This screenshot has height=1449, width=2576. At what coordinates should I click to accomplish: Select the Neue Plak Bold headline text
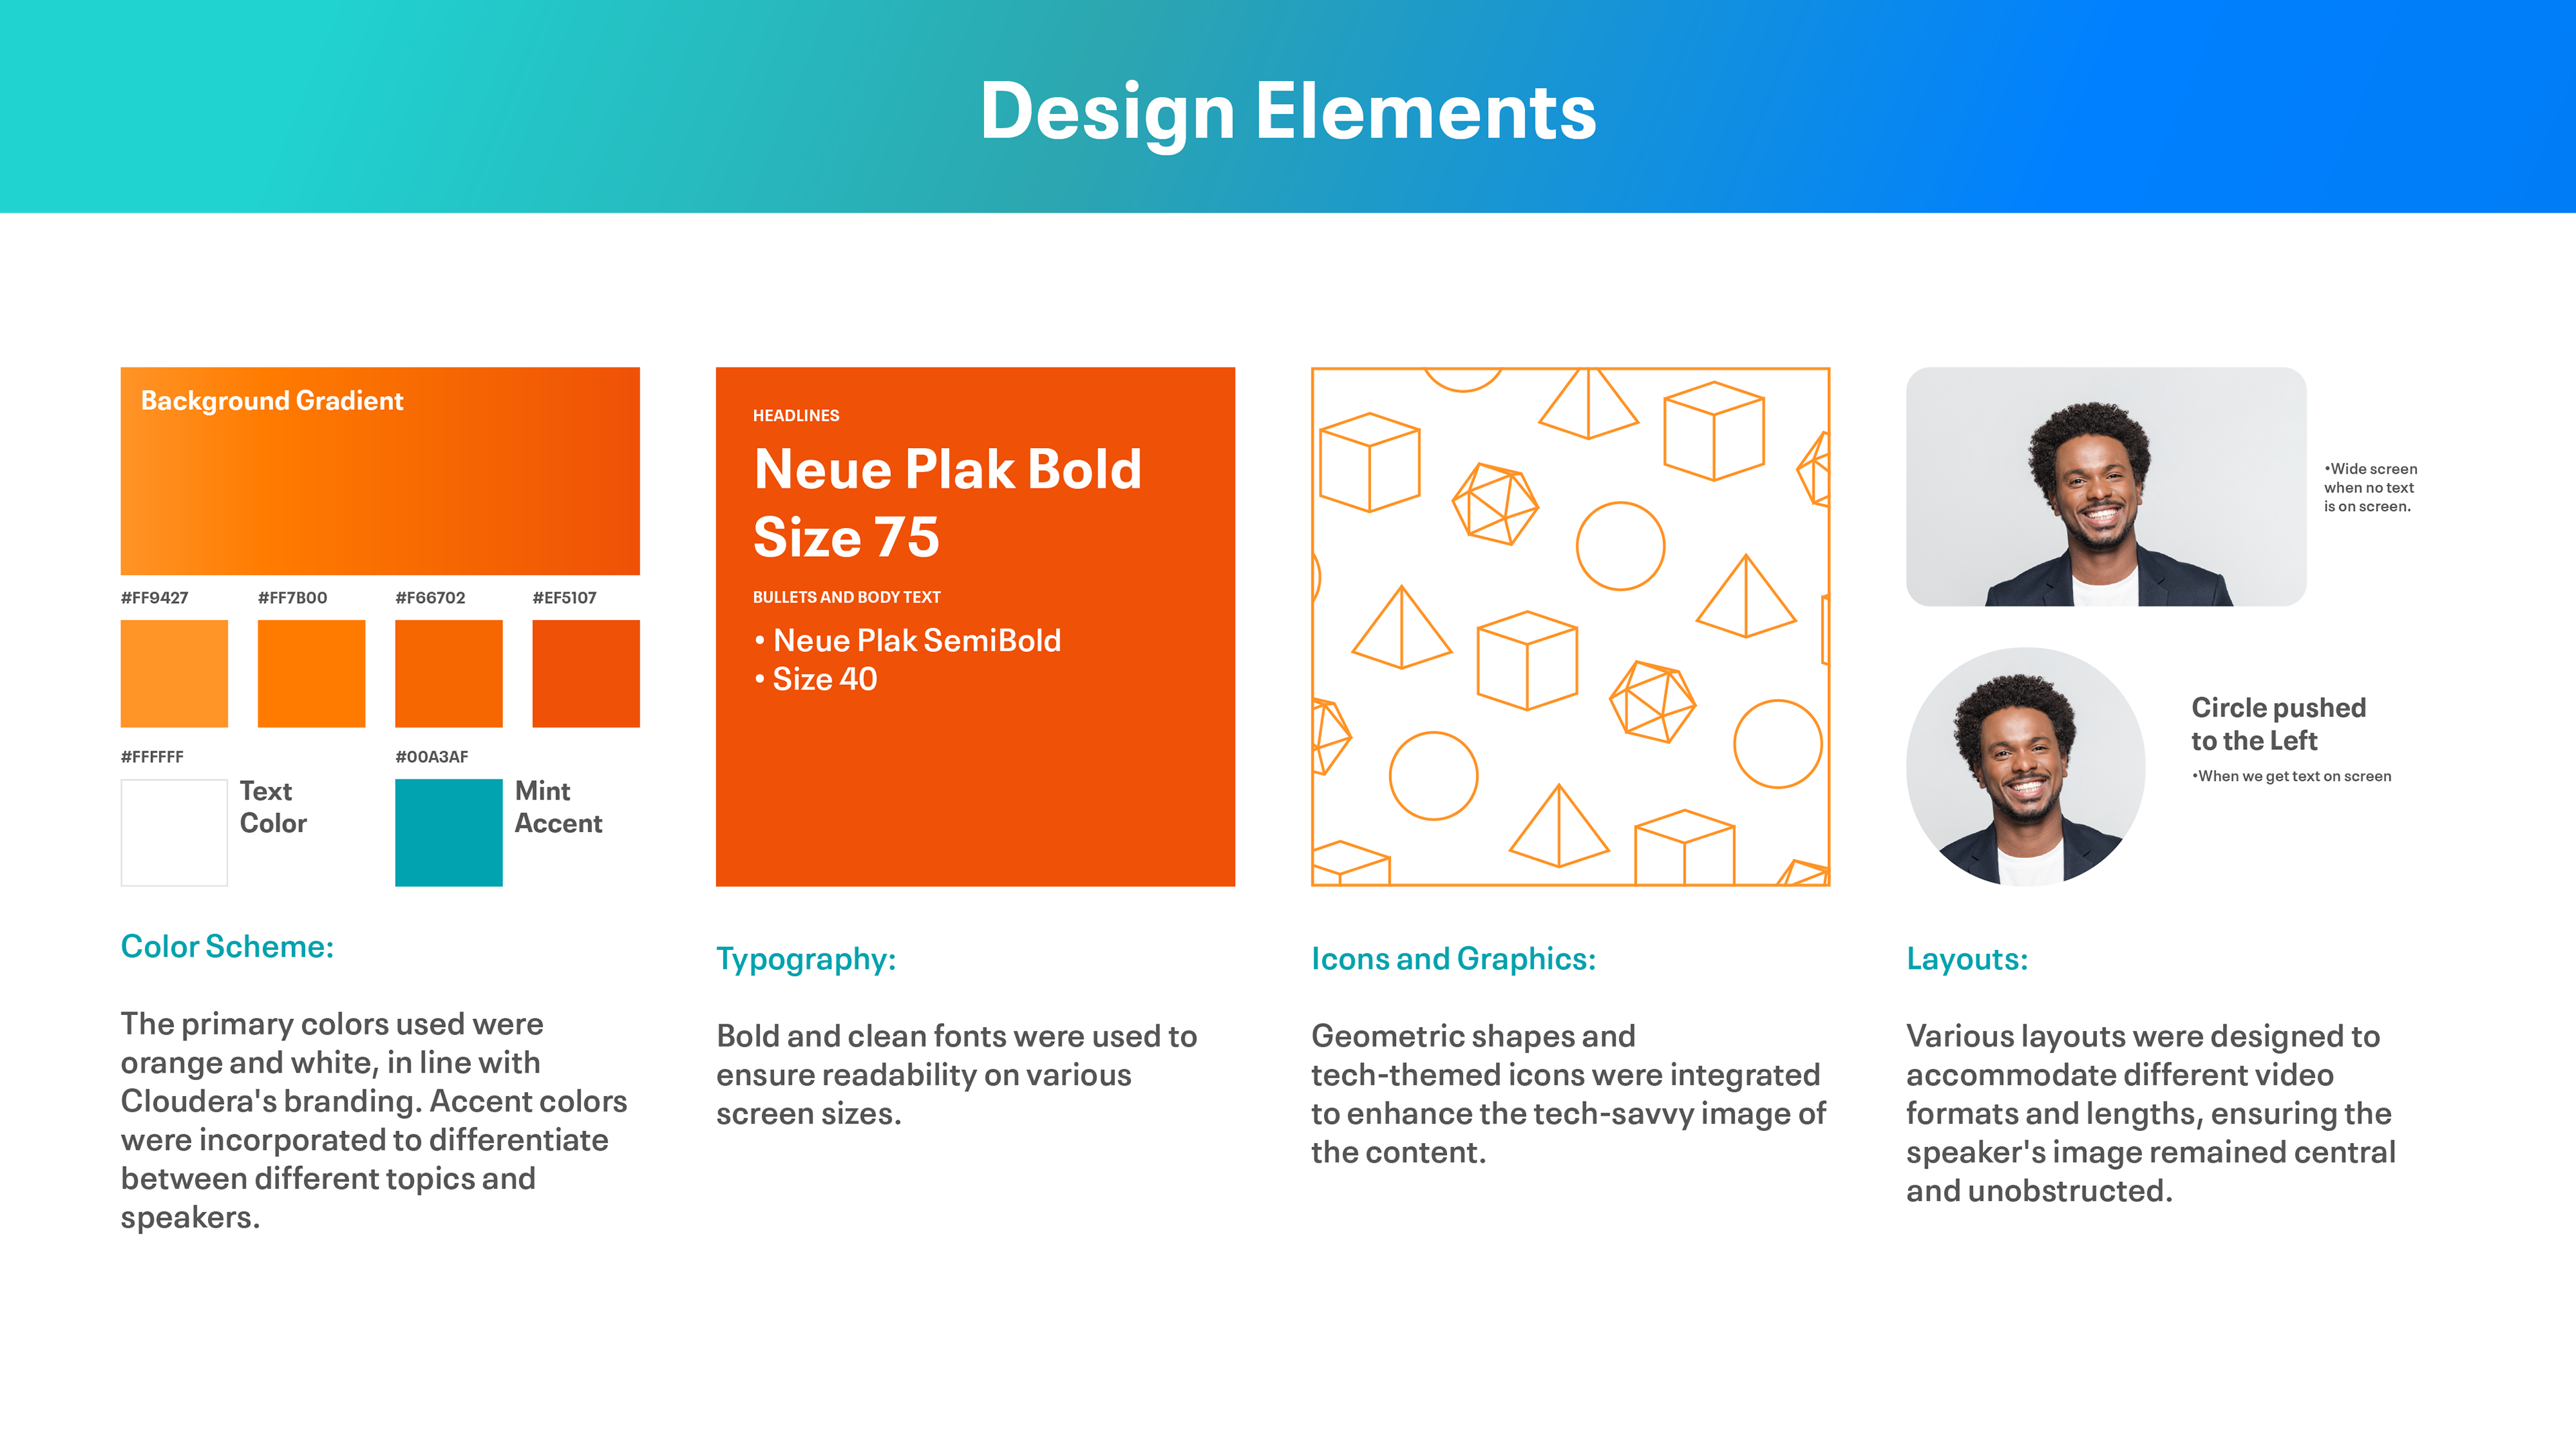coord(947,469)
